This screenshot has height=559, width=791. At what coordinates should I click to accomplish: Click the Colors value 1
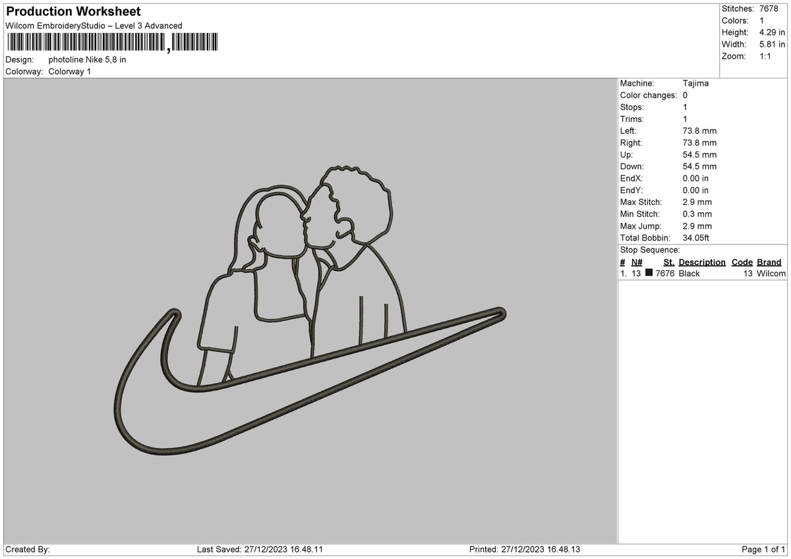pos(762,20)
